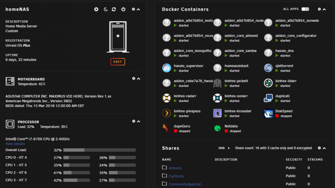Collapse the Shares panel
The width and height of the screenshot is (335, 188).
(324, 148)
